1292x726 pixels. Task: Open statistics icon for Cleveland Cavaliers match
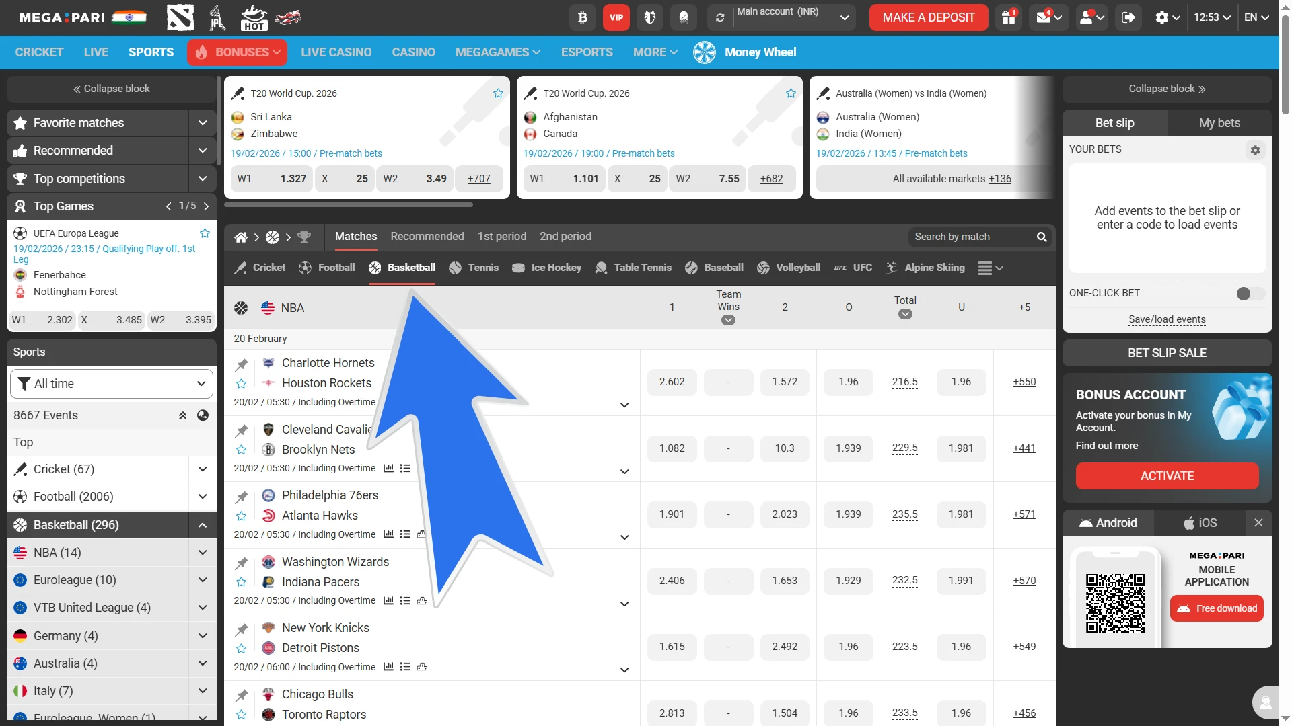click(388, 469)
